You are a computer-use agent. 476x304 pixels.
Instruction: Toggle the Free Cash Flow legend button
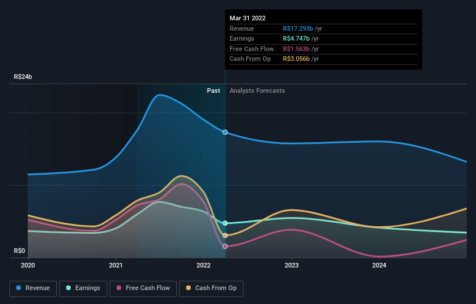point(143,288)
